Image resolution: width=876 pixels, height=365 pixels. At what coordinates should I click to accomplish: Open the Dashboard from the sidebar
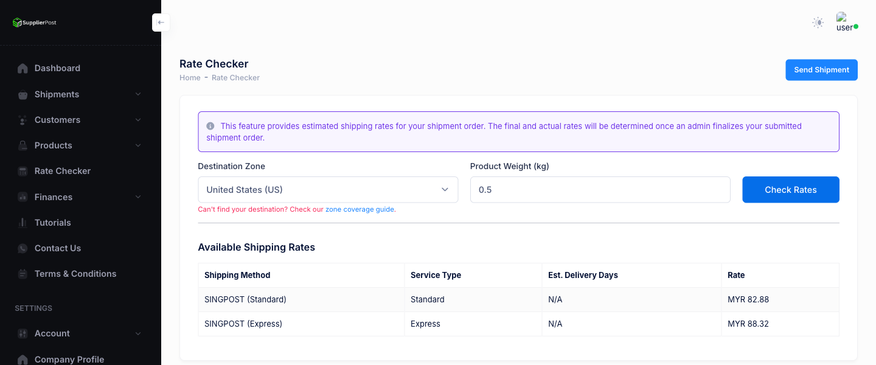[57, 68]
